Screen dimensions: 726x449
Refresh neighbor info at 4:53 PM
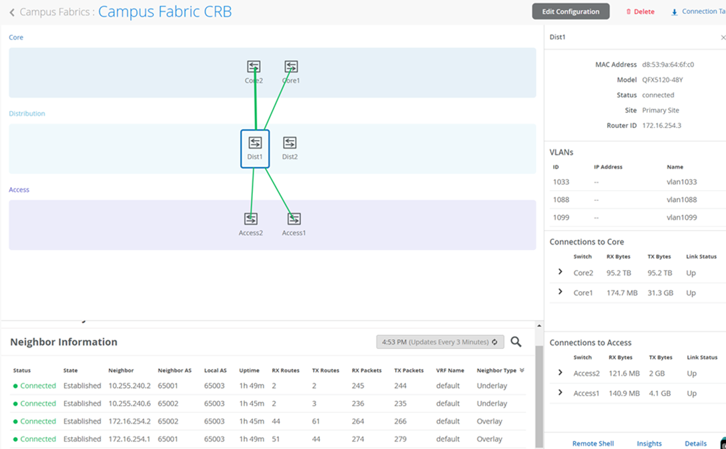(494, 342)
